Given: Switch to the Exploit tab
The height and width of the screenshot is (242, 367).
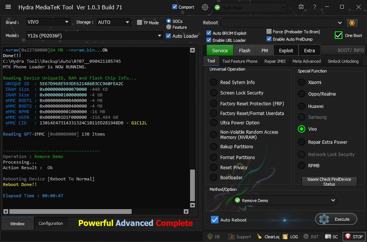Looking at the screenshot, I should (x=286, y=50).
